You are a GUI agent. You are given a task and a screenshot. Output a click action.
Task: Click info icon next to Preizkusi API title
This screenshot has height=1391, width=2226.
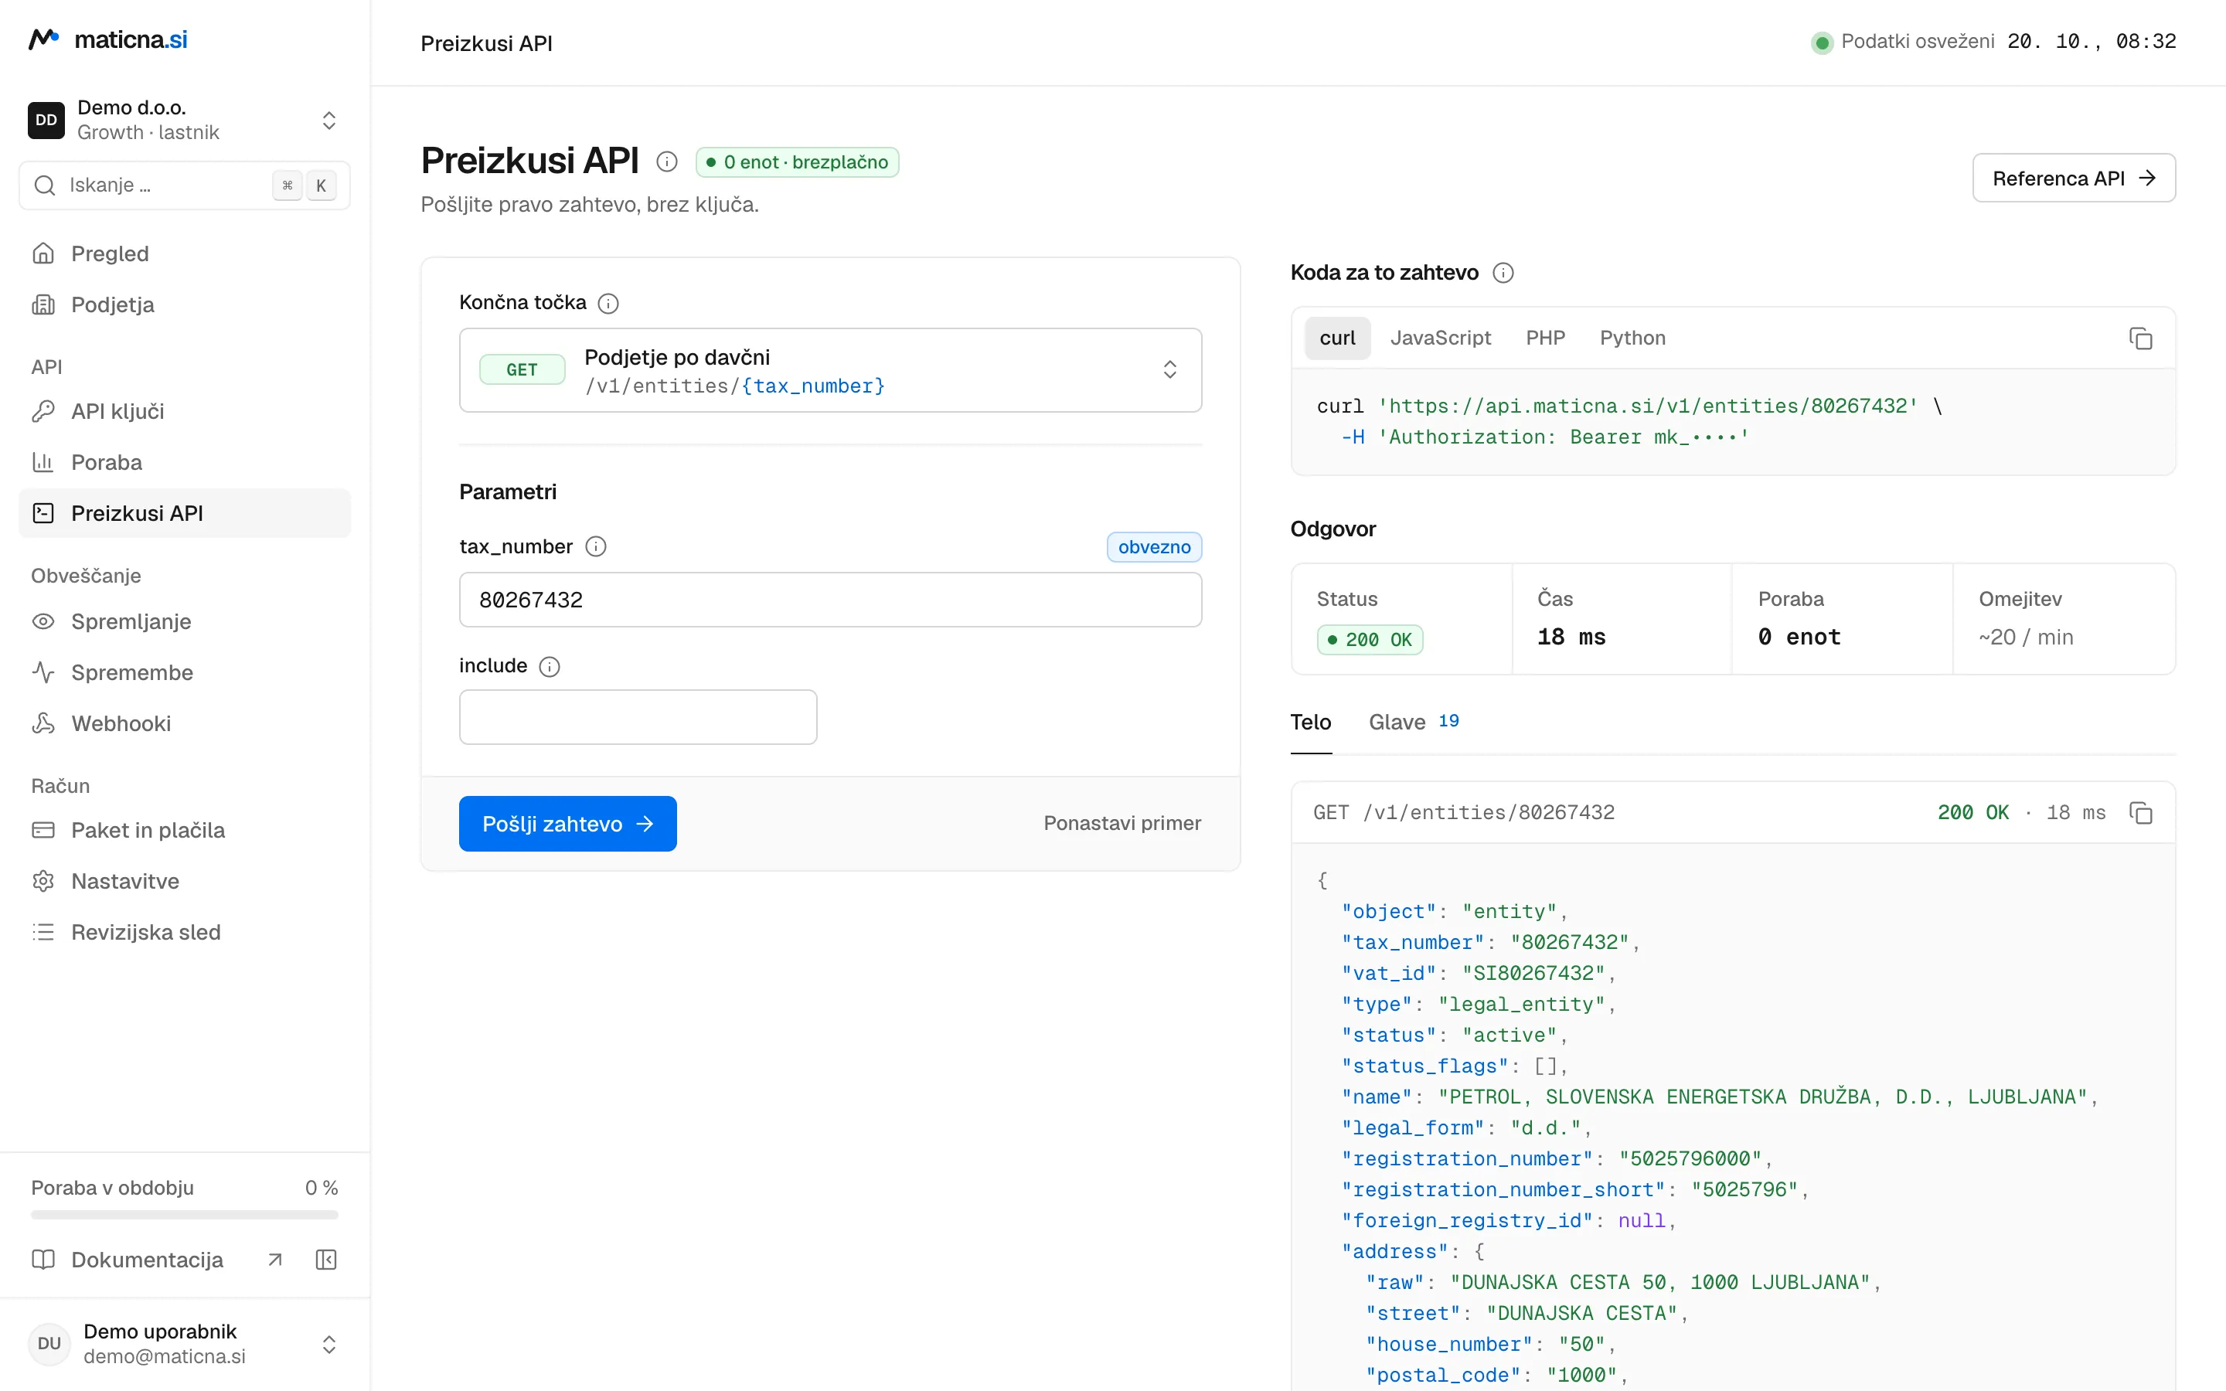click(x=667, y=162)
